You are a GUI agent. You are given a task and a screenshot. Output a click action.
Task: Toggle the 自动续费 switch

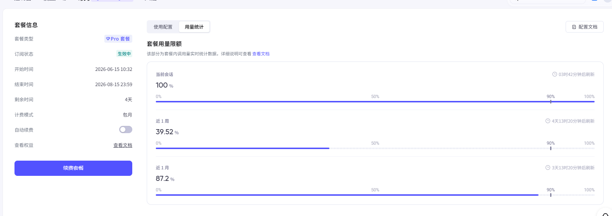point(126,130)
